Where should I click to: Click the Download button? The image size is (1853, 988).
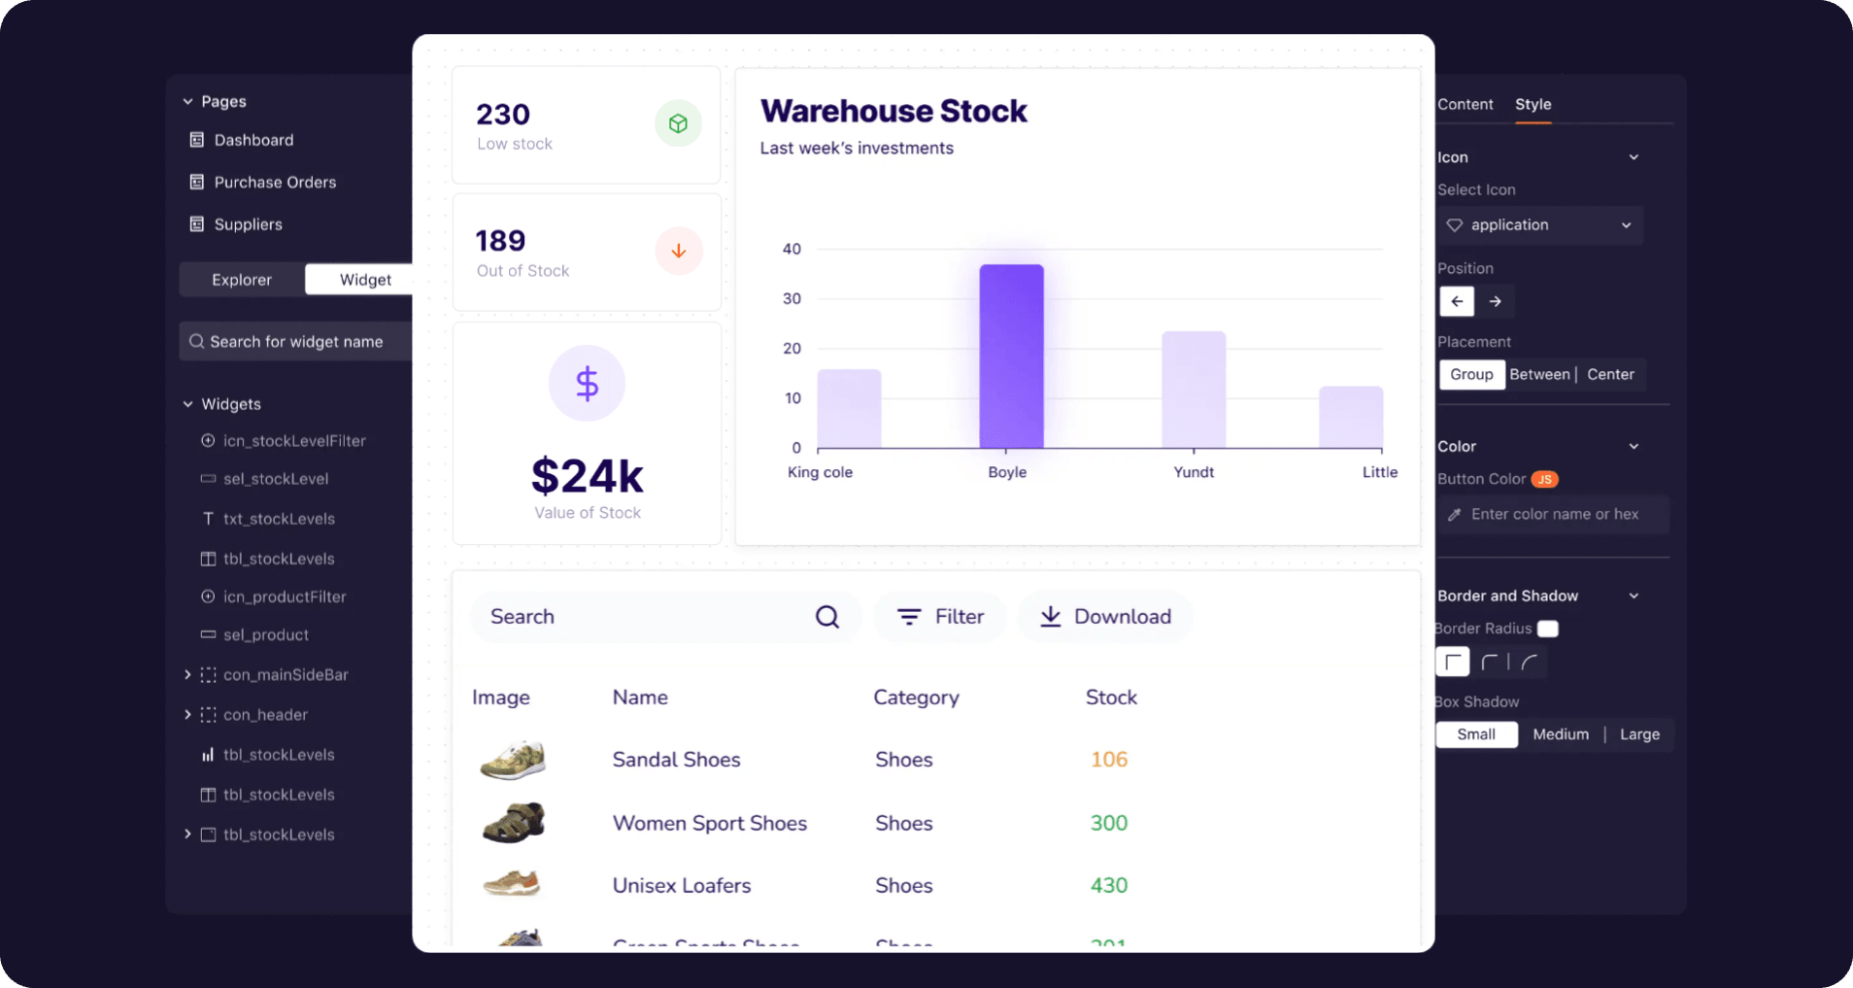pyautogui.click(x=1105, y=617)
